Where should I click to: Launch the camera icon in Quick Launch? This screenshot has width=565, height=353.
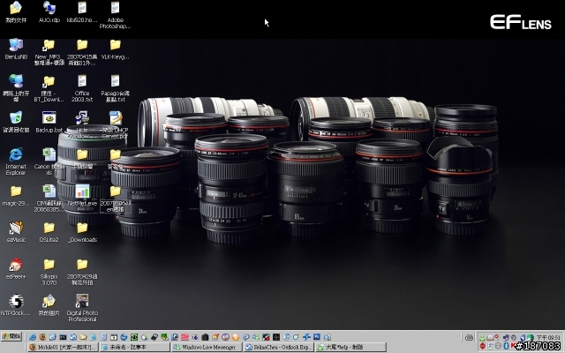click(x=205, y=337)
